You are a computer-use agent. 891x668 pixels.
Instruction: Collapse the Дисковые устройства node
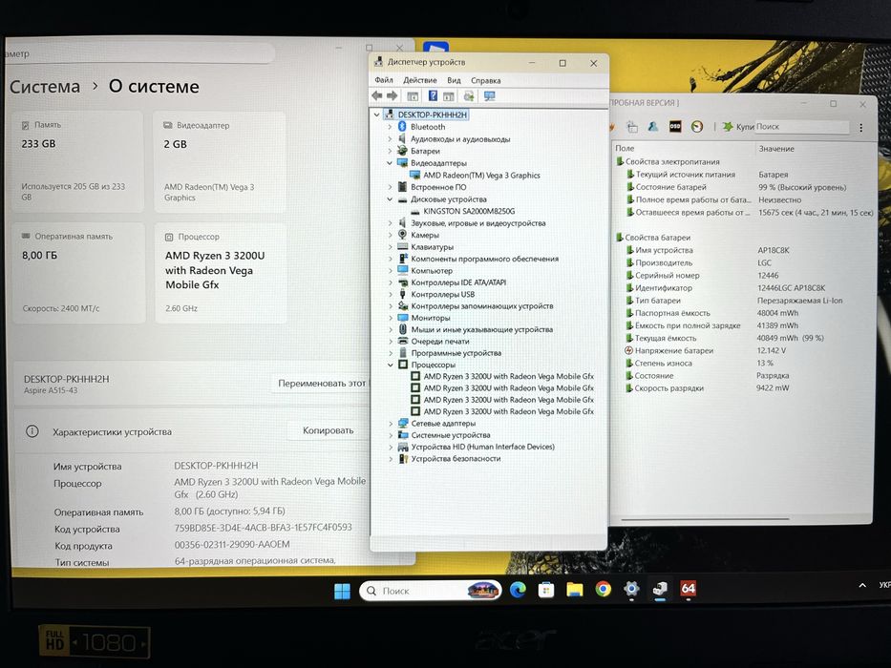click(390, 199)
